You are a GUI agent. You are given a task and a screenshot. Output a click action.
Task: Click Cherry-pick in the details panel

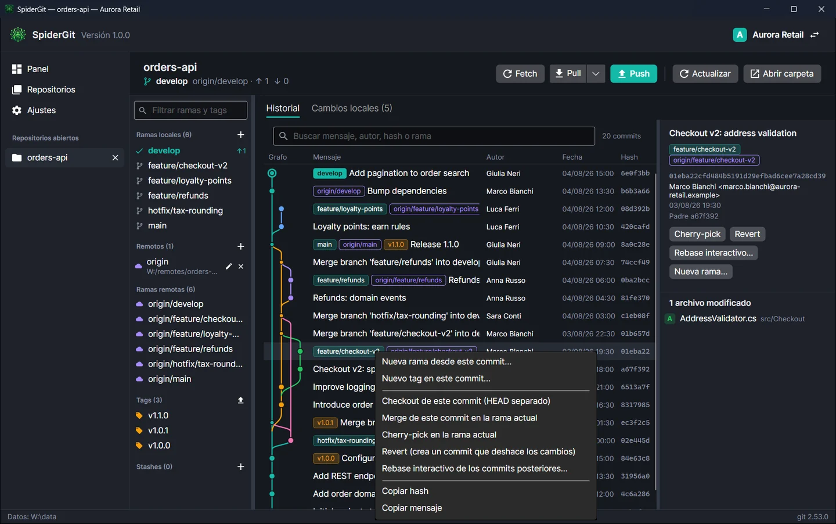697,234
